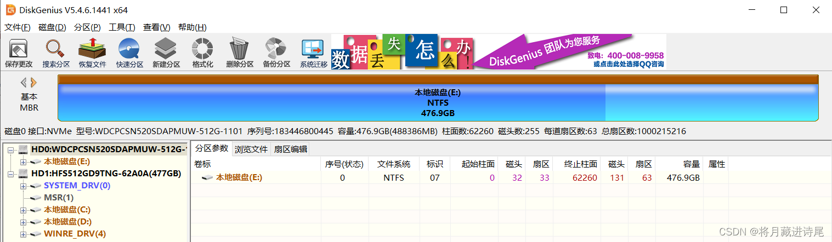
Task: Click the 容量 column header
Action: [679, 164]
